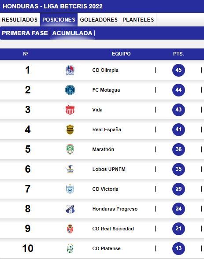Open the Marathón green crest
Screen dimensions: 204x259
[x=70, y=149]
